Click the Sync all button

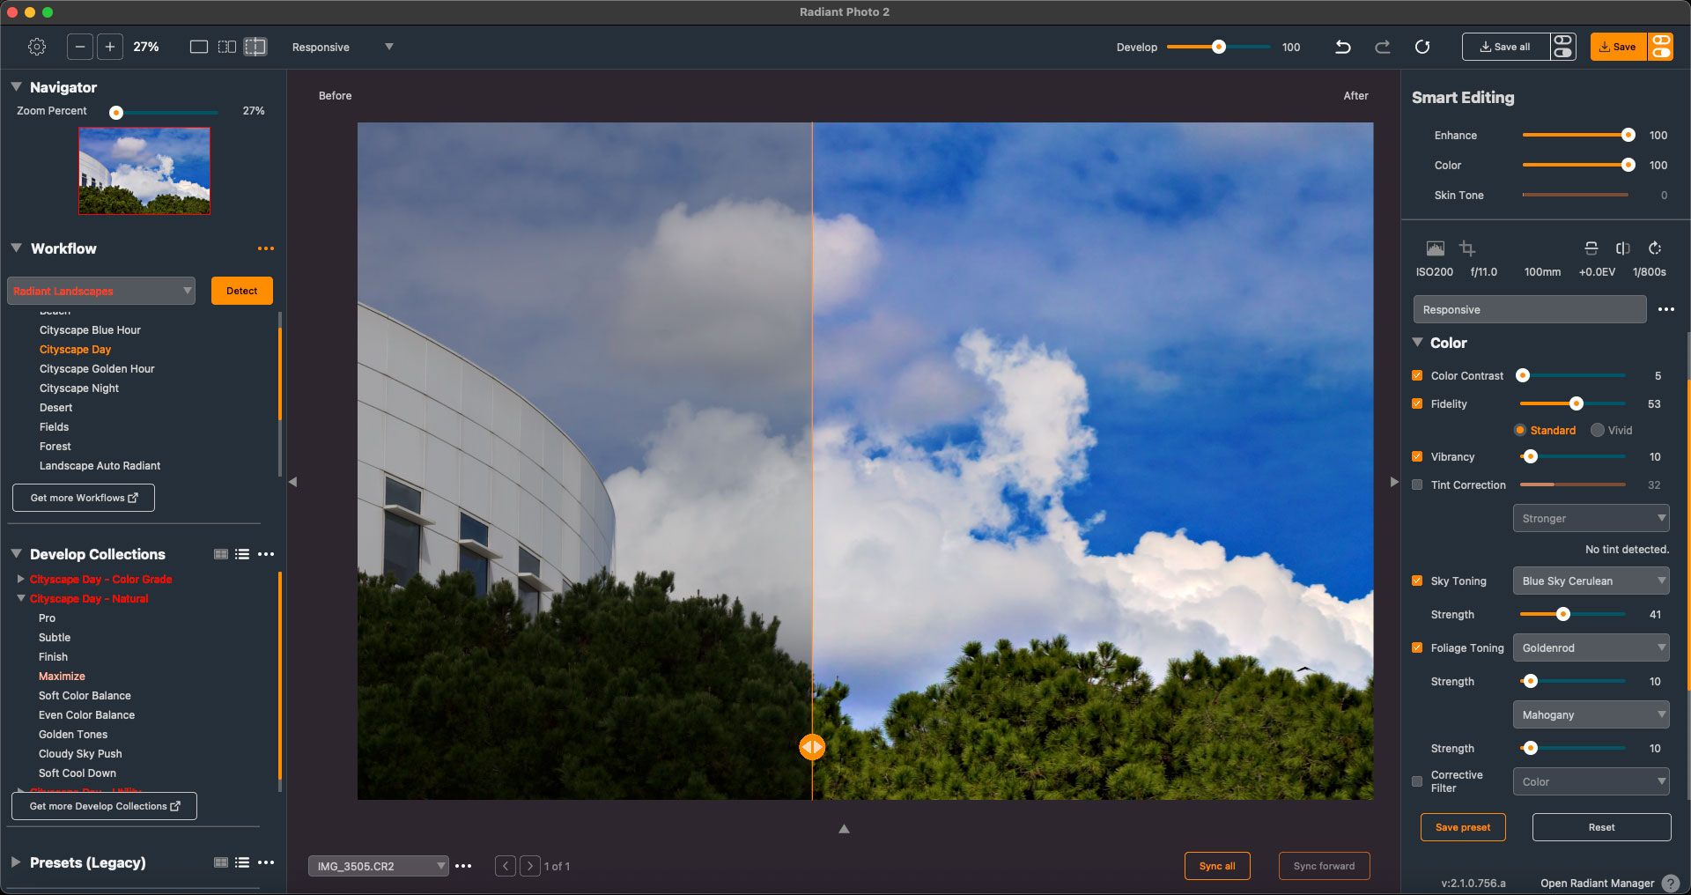[1217, 866]
